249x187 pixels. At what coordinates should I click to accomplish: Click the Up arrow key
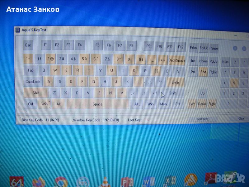click(x=202, y=93)
